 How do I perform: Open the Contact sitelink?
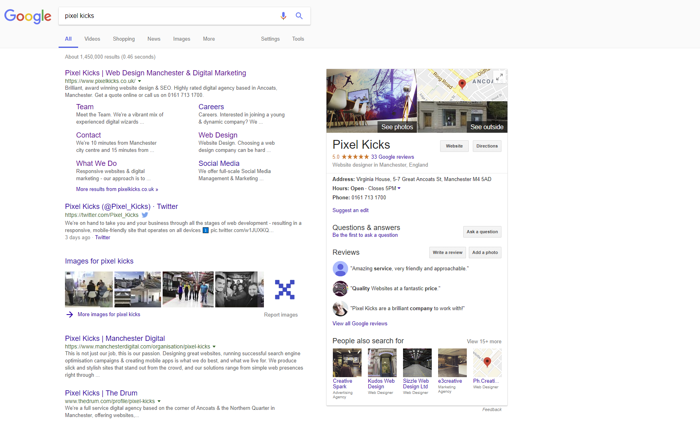[x=88, y=135]
